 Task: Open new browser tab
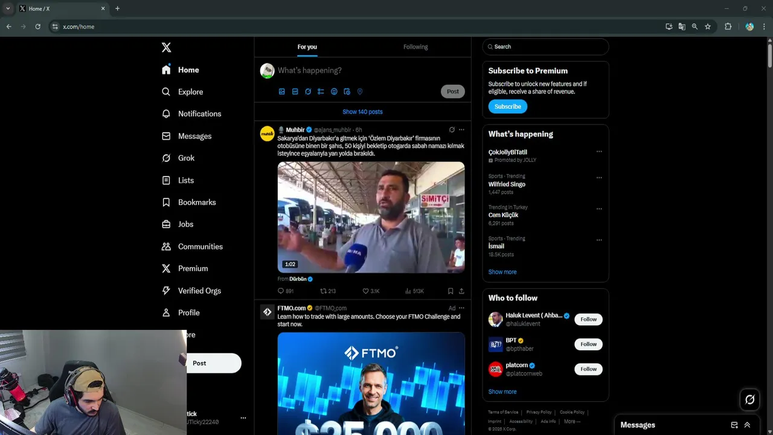click(117, 8)
